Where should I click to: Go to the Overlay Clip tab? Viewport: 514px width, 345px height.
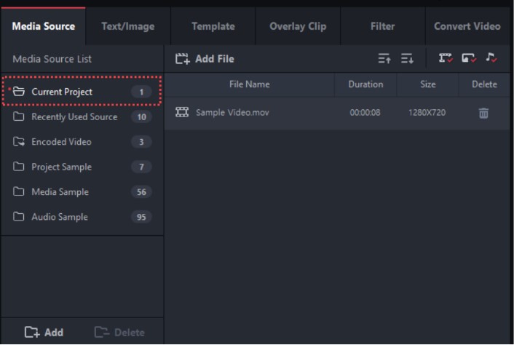point(298,26)
